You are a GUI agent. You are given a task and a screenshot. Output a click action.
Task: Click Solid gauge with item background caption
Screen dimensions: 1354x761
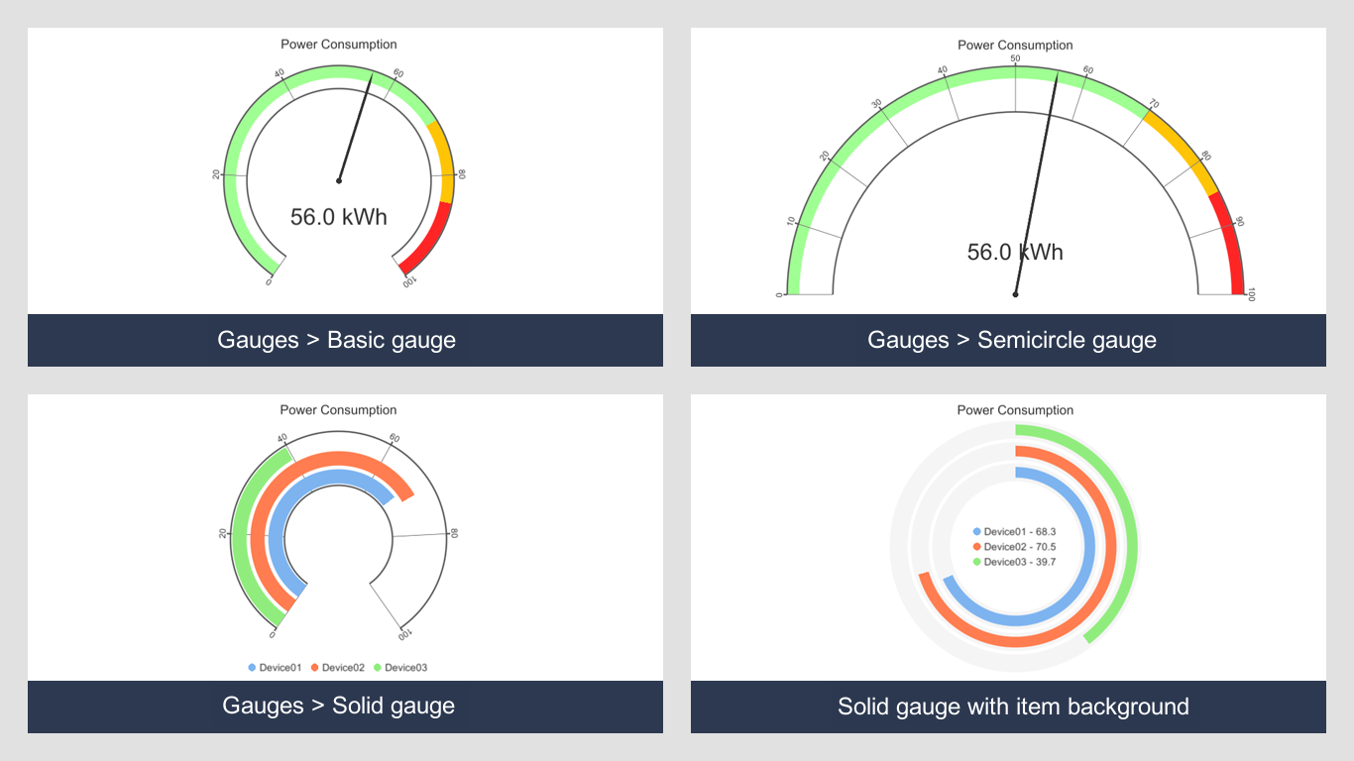pyautogui.click(x=1013, y=707)
